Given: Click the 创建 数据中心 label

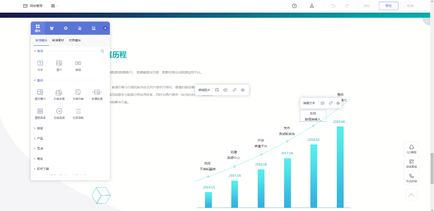Looking at the screenshot, I should click(234, 155).
